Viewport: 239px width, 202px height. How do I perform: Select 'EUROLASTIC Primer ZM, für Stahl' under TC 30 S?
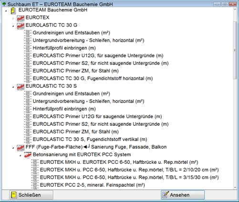point(76,132)
